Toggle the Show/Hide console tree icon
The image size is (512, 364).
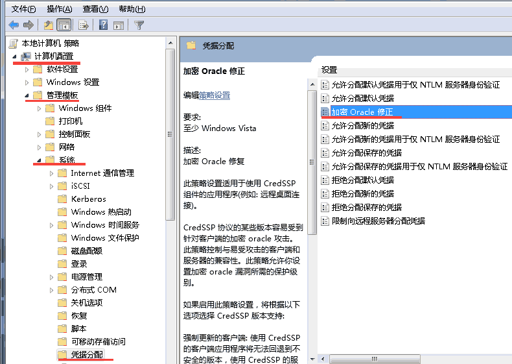point(64,25)
